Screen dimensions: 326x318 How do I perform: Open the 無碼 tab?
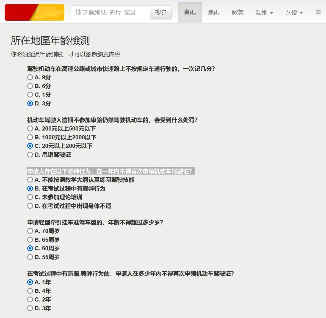coord(214,12)
